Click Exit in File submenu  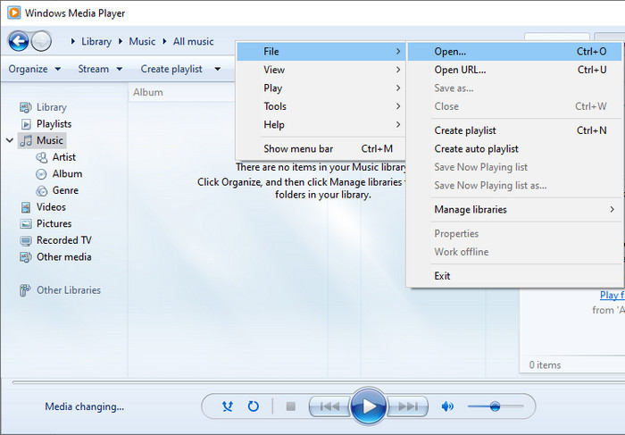pyautogui.click(x=514, y=276)
